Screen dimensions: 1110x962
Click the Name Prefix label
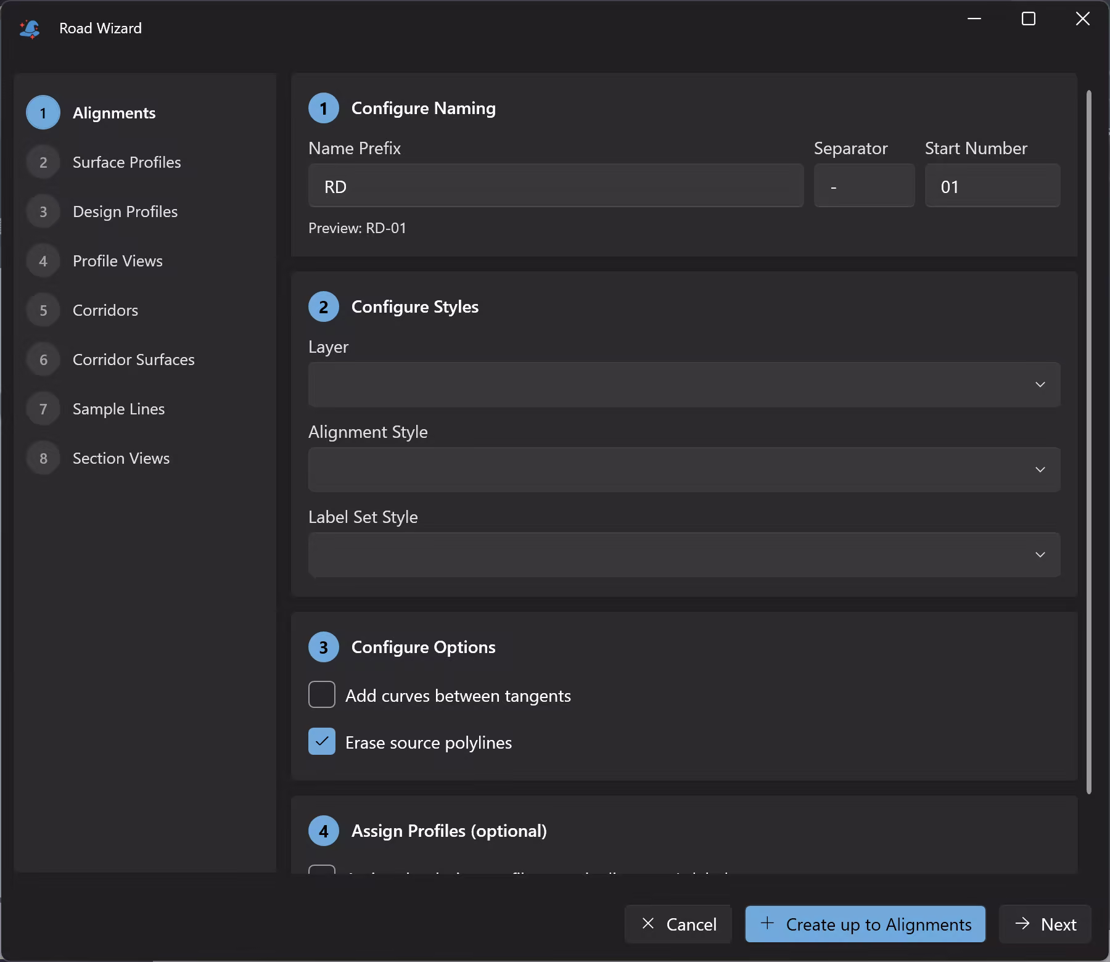click(355, 148)
